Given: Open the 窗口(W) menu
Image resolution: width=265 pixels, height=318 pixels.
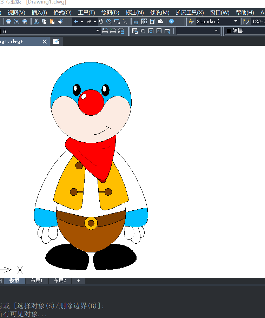Looking at the screenshot, I should coord(220,13).
